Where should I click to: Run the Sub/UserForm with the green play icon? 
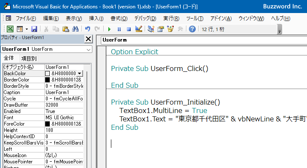point(109,29)
